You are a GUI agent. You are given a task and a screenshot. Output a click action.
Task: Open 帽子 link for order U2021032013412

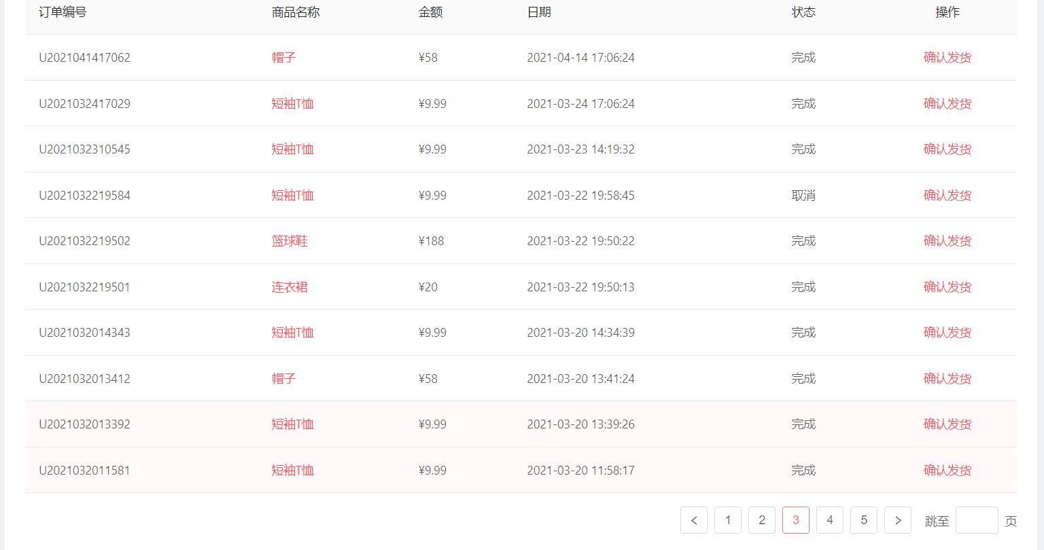click(x=283, y=379)
